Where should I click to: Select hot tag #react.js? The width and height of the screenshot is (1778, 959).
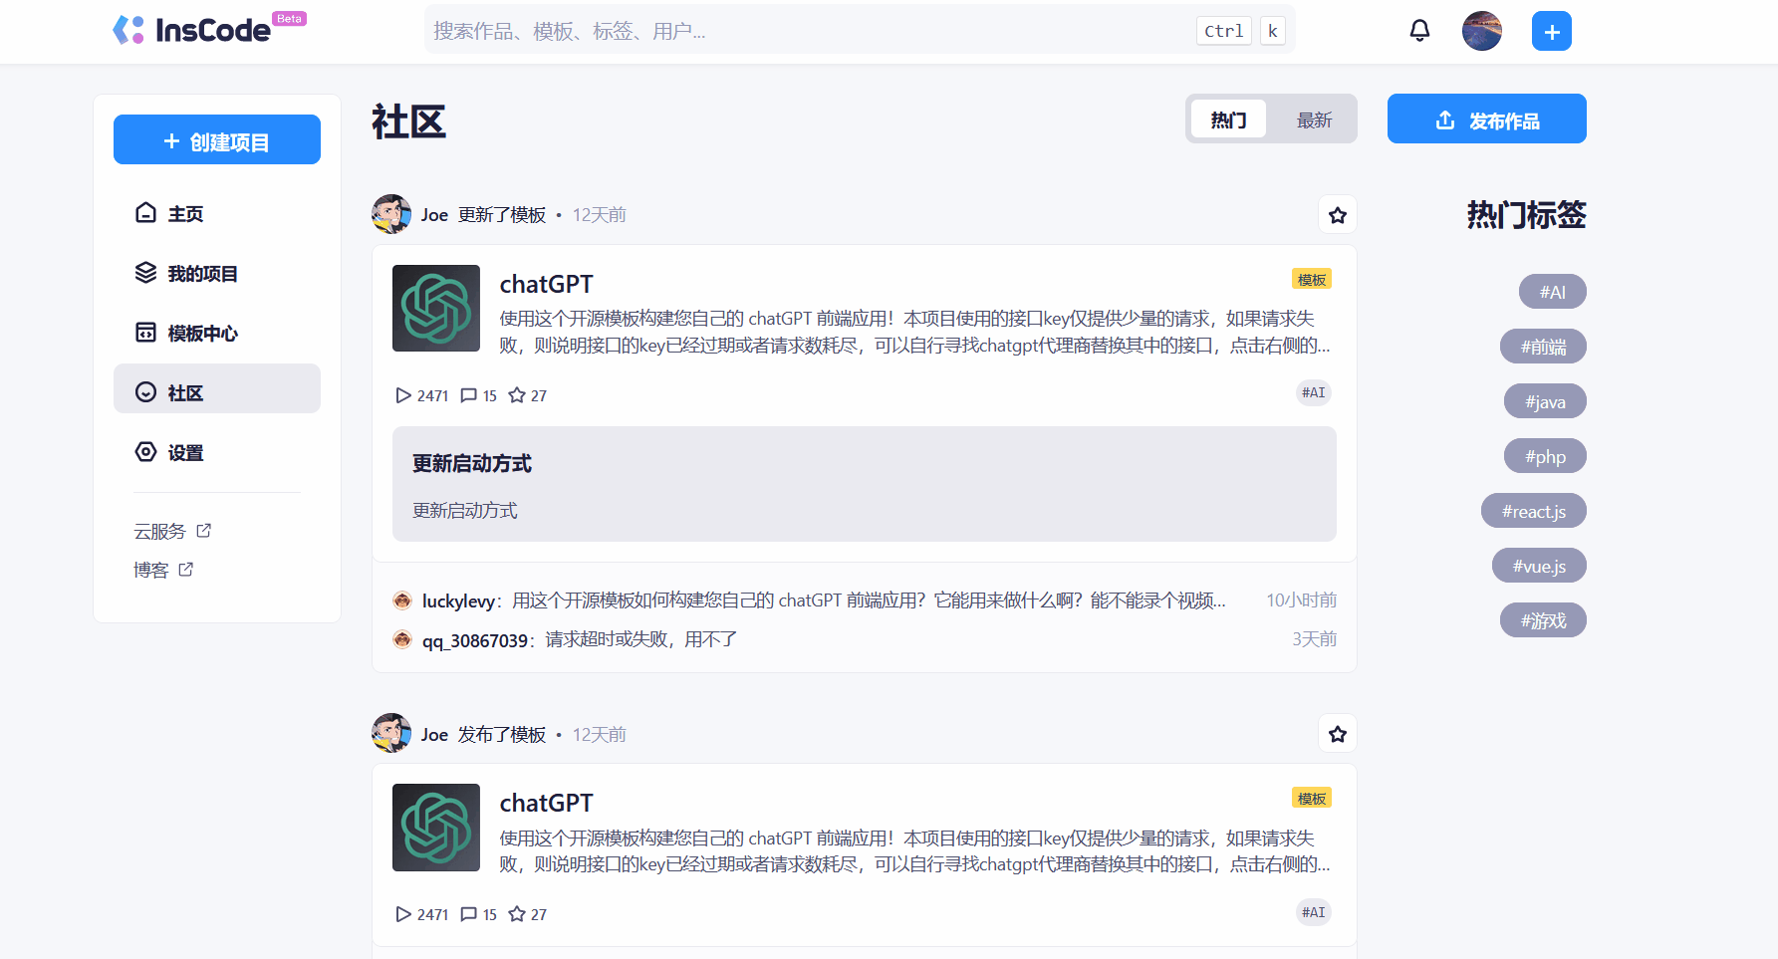point(1534,511)
